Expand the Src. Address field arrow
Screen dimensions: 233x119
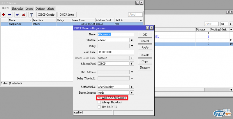[x=132, y=72]
